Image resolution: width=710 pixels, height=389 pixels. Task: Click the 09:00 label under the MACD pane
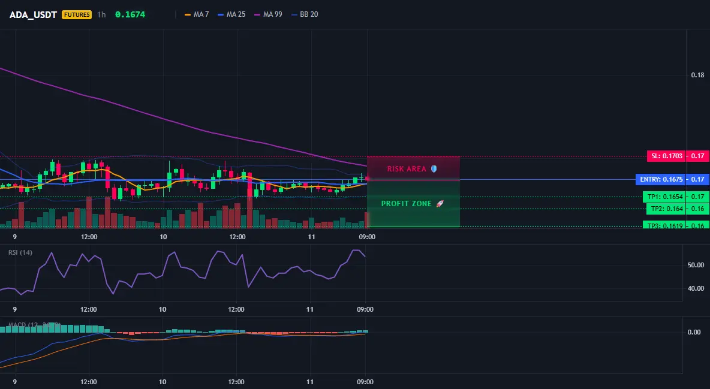pos(365,382)
